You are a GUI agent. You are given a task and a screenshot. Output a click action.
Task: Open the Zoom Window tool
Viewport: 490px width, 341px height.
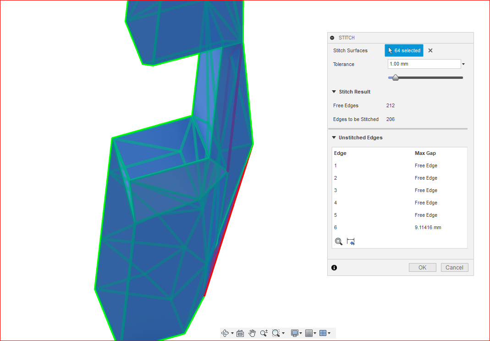(x=275, y=333)
